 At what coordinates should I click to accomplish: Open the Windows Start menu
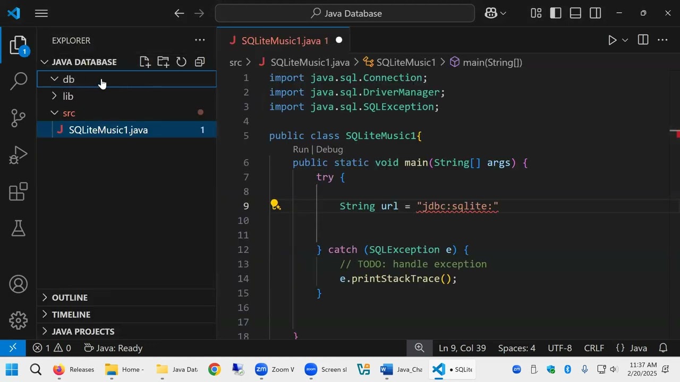click(12, 369)
